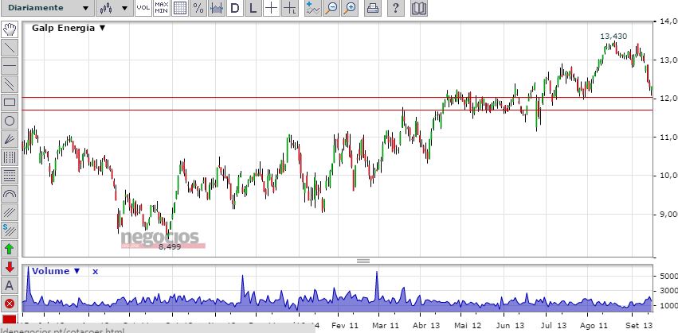This screenshot has width=678, height=333.
Task: Open the candlestick chart type dropdown
Action: (x=114, y=8)
